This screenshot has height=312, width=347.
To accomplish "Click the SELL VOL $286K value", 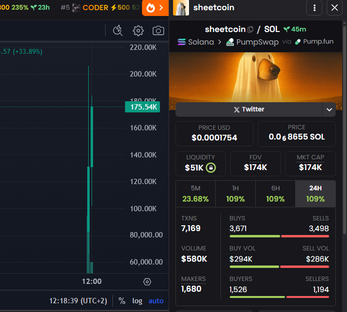I will (317, 259).
